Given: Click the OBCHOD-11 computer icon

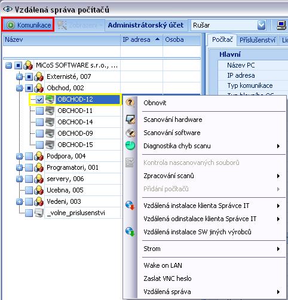Looking at the screenshot, I should (x=50, y=111).
